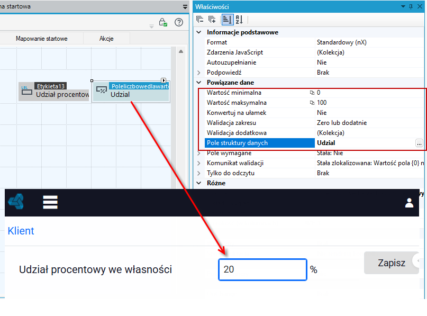Open the hamburger menu in the dark header
427x316 pixels.
50,202
